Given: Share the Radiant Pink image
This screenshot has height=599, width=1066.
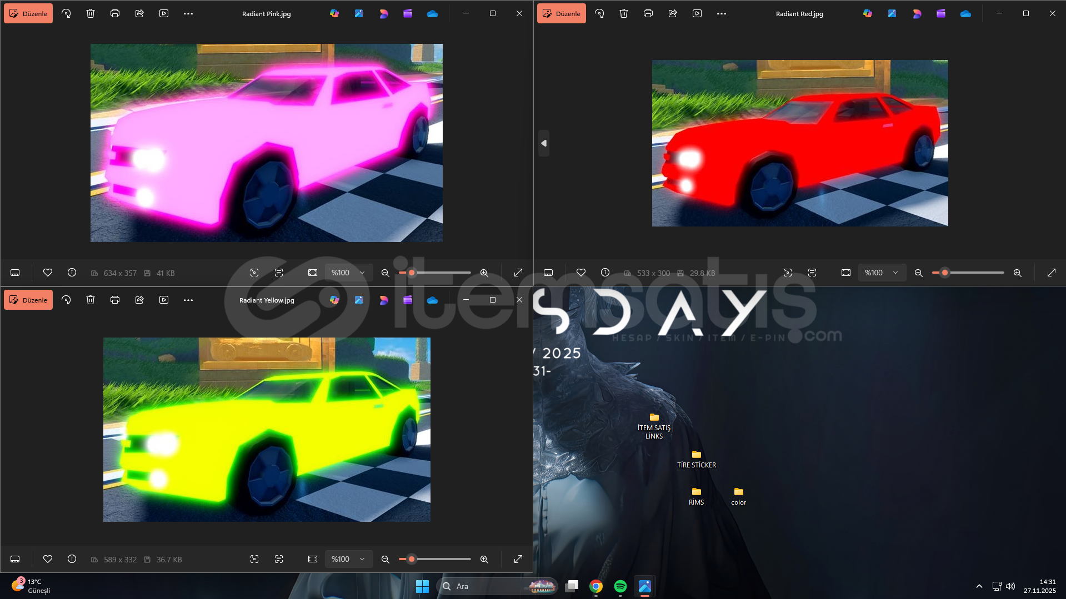Looking at the screenshot, I should [x=139, y=13].
